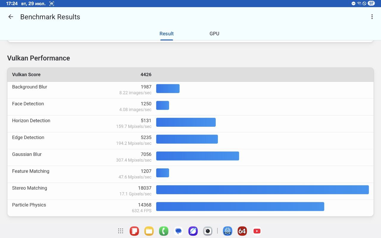Click the 17.1 Gpixels/sec rate
Screen dimensions: 381x238
click(x=135, y=194)
